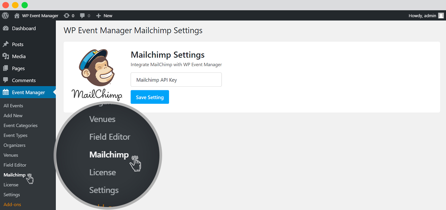The height and width of the screenshot is (210, 446).
Task: Click WP Event Manager site name
Action: click(x=40, y=16)
